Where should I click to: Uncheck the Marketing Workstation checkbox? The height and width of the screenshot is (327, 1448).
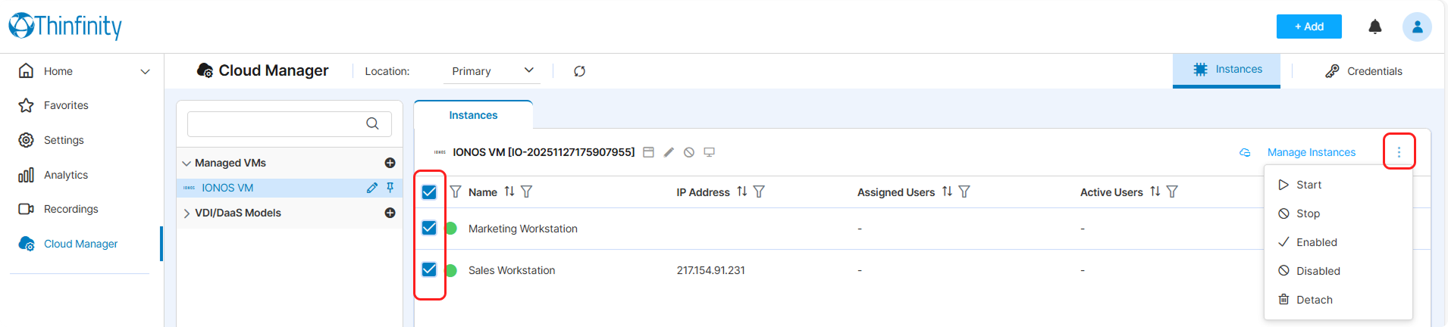tap(429, 228)
